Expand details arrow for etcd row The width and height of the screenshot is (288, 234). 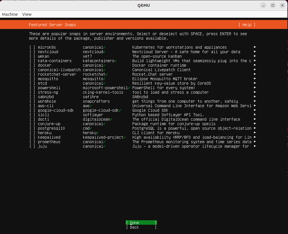(x=255, y=83)
